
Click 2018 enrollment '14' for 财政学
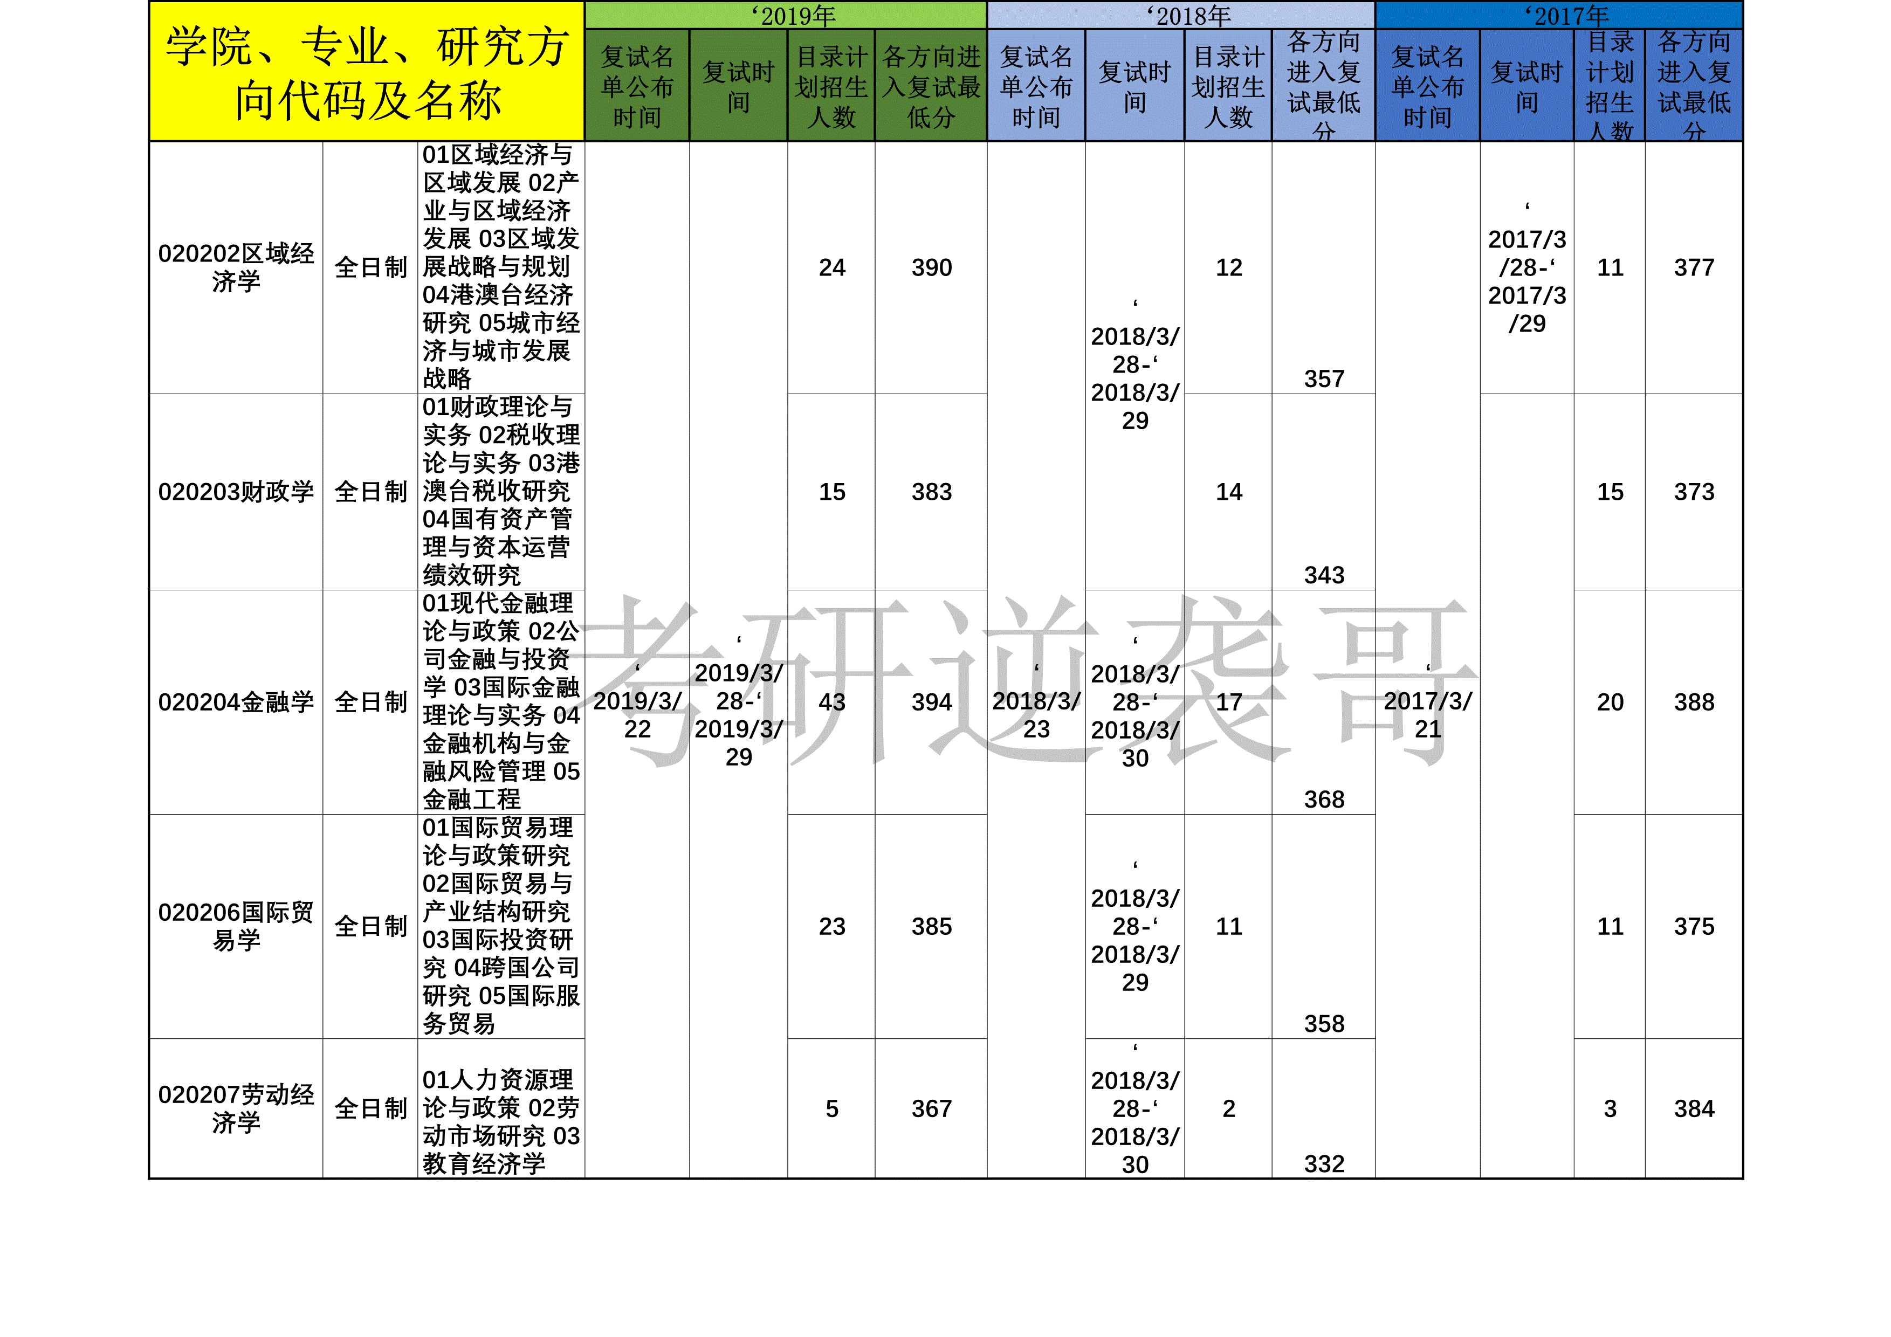[1229, 492]
